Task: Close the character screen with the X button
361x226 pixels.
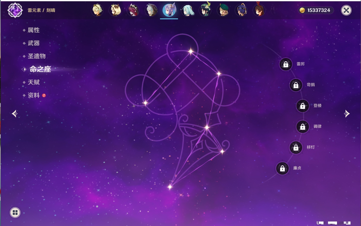Action: click(x=346, y=10)
